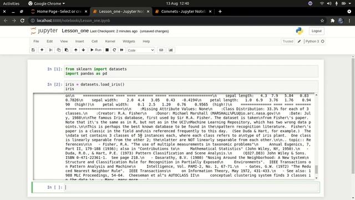The width and height of the screenshot is (355, 200).
Task: Open the command palette keyboard icon
Action: pos(161,50)
